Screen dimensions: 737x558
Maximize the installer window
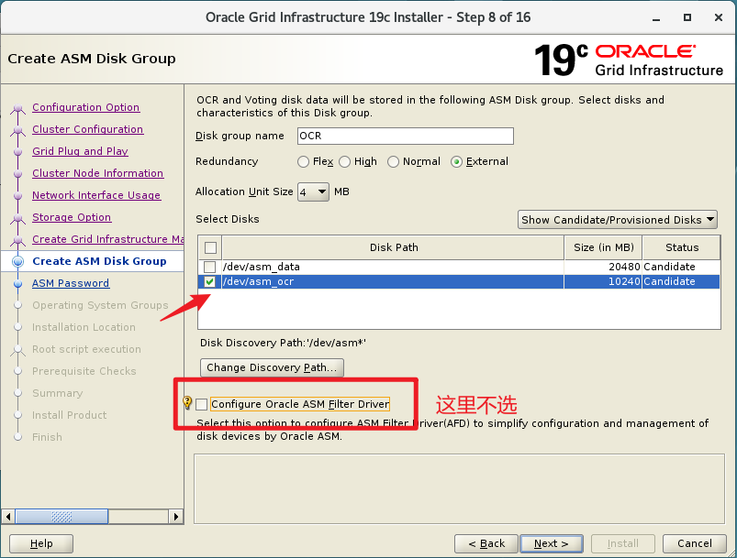pyautogui.click(x=687, y=17)
